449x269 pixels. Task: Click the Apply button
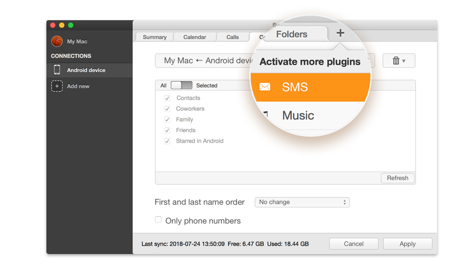(407, 244)
